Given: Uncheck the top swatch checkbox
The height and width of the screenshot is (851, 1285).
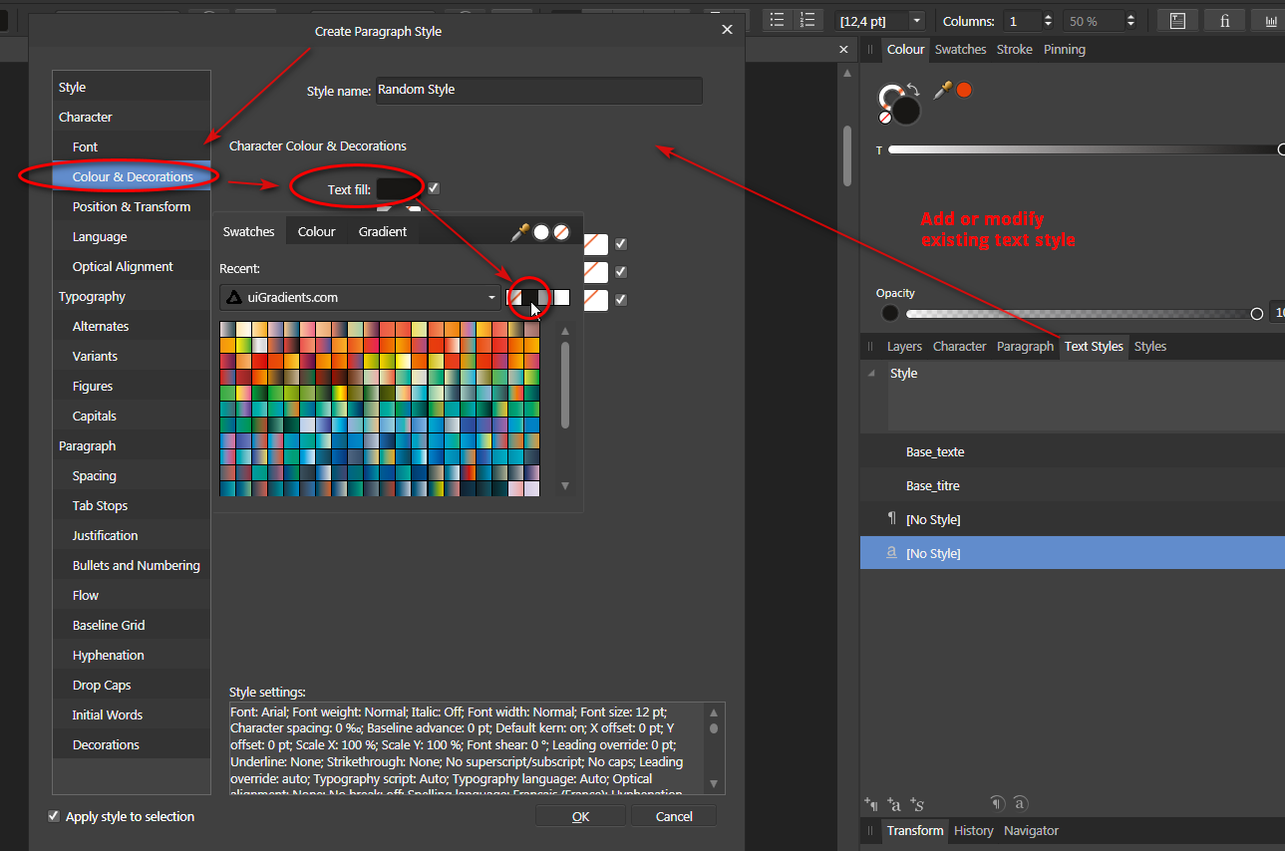Looking at the screenshot, I should [619, 243].
